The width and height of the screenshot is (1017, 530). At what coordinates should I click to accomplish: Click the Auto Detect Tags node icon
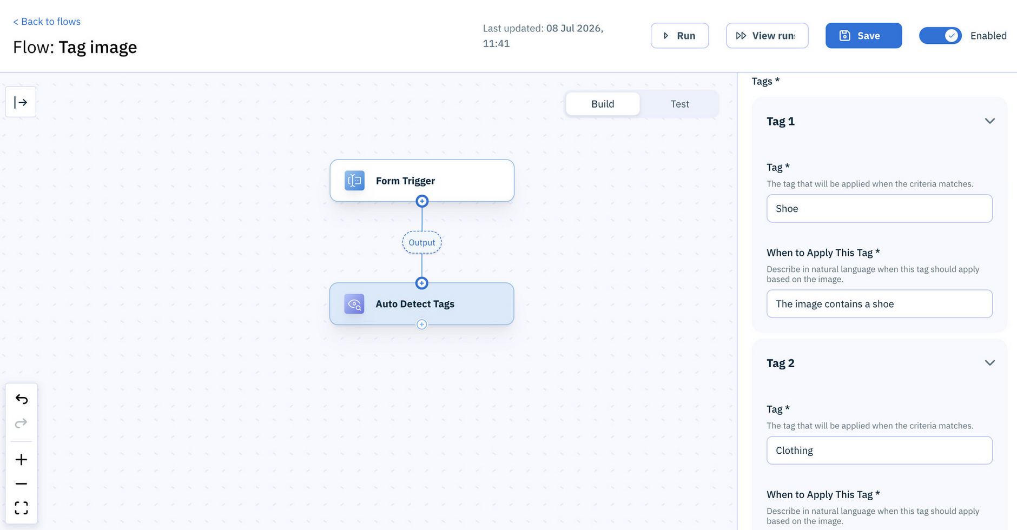tap(354, 304)
